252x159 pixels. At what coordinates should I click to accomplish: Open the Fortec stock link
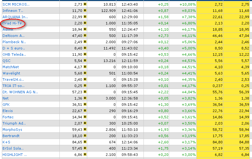tap(8, 117)
